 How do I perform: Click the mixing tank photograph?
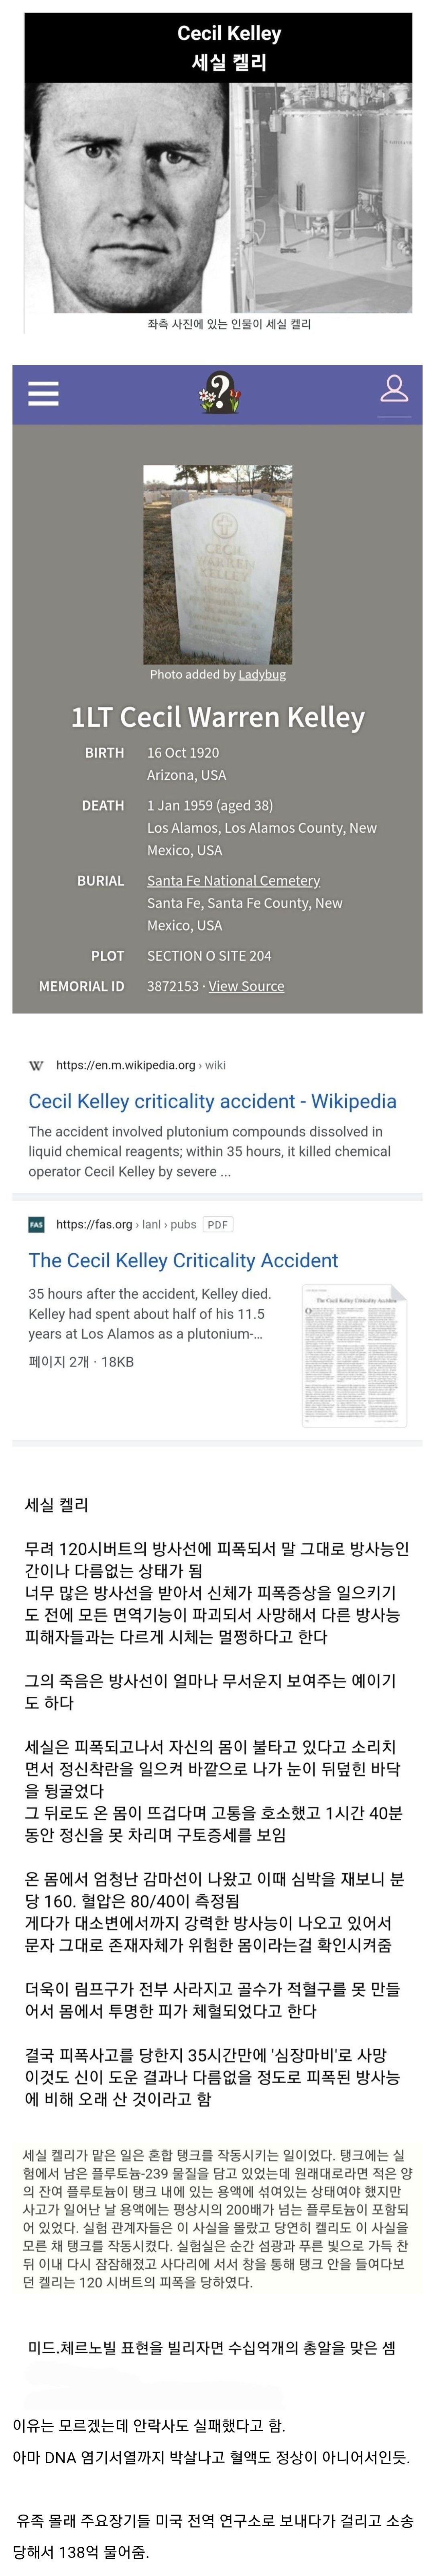tap(322, 198)
